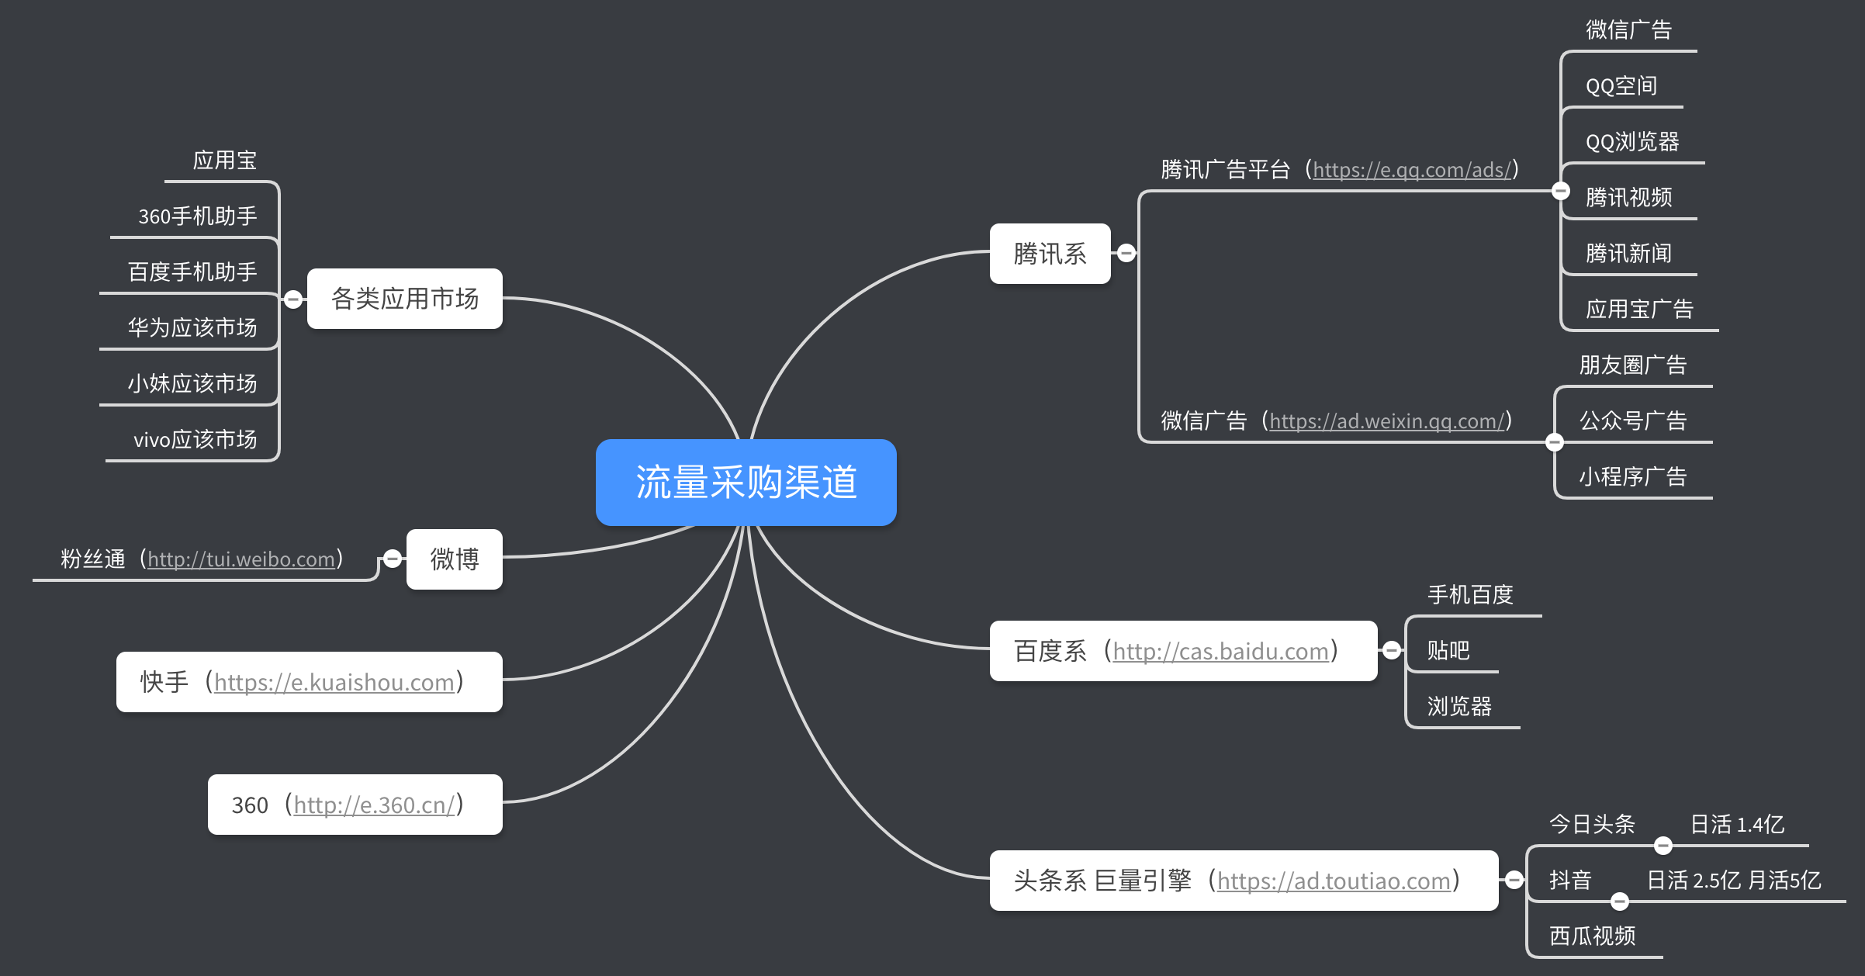This screenshot has width=1865, height=976.
Task: Select the 各类应用市场 topic node
Action: click(405, 299)
